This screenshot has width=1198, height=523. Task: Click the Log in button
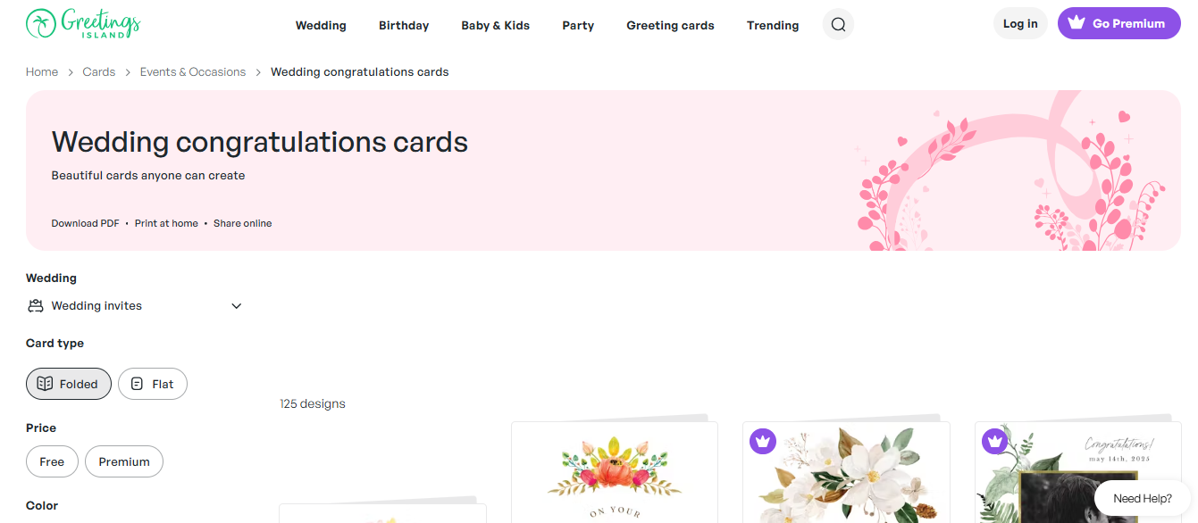coord(1020,24)
